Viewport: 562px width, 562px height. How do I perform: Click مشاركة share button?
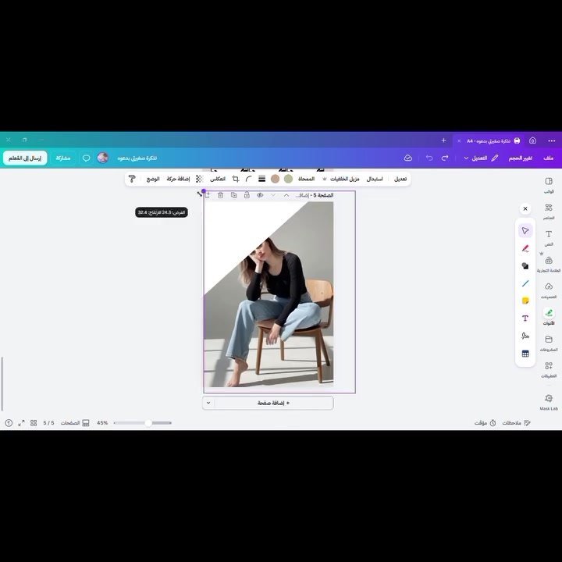pos(62,158)
